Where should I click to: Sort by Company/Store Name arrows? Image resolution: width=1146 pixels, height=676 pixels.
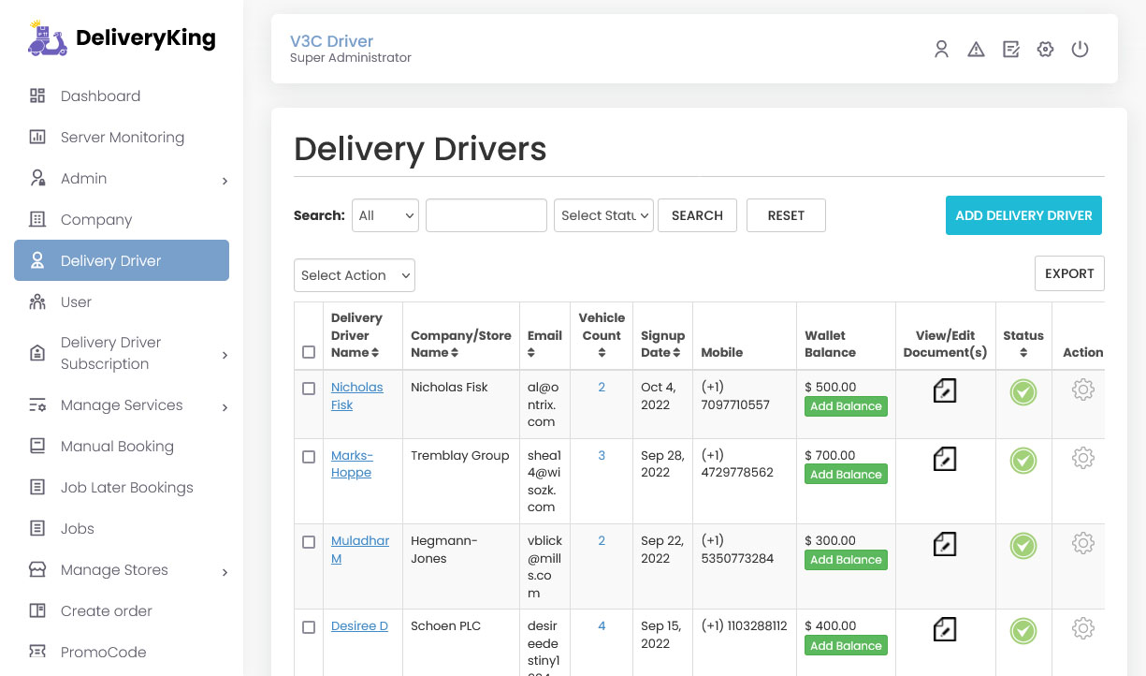(x=455, y=353)
